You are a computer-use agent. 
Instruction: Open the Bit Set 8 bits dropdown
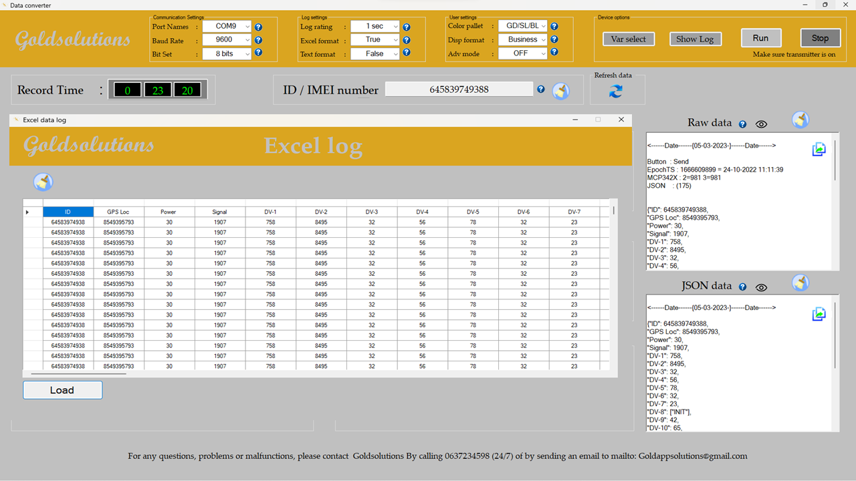pyautogui.click(x=227, y=53)
